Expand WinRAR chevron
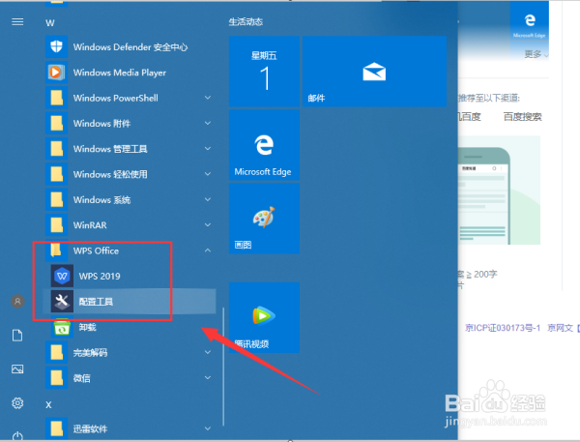Image resolution: width=580 pixels, height=442 pixels. pos(208,224)
